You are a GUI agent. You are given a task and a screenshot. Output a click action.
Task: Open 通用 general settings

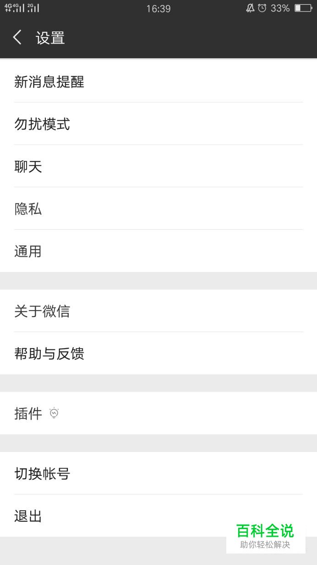coord(158,251)
